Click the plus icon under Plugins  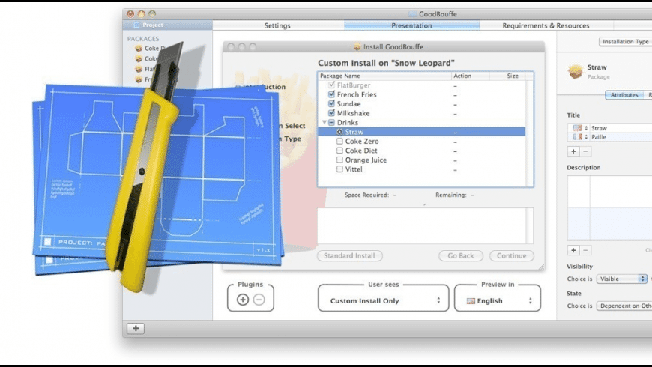pyautogui.click(x=243, y=300)
